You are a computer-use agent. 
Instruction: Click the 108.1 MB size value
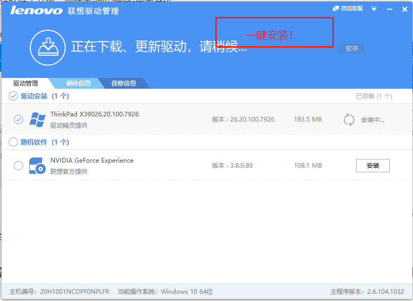point(308,166)
